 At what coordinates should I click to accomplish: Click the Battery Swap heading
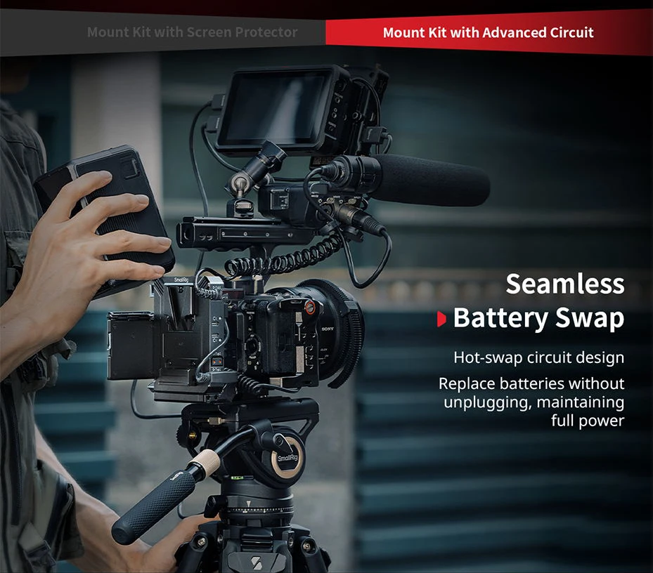click(538, 318)
